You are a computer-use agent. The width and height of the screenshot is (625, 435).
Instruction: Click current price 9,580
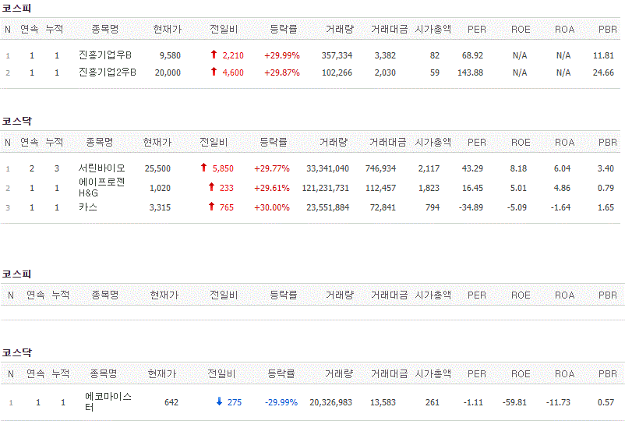(x=170, y=55)
